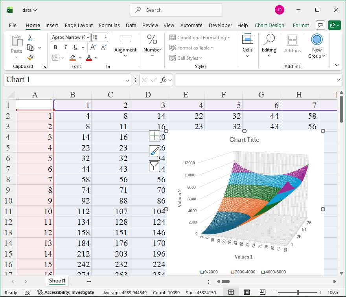
Task: Toggle Italic formatting
Action: pyautogui.click(x=66, y=47)
